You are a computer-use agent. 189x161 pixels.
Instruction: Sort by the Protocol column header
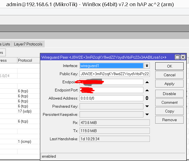coord(28,60)
